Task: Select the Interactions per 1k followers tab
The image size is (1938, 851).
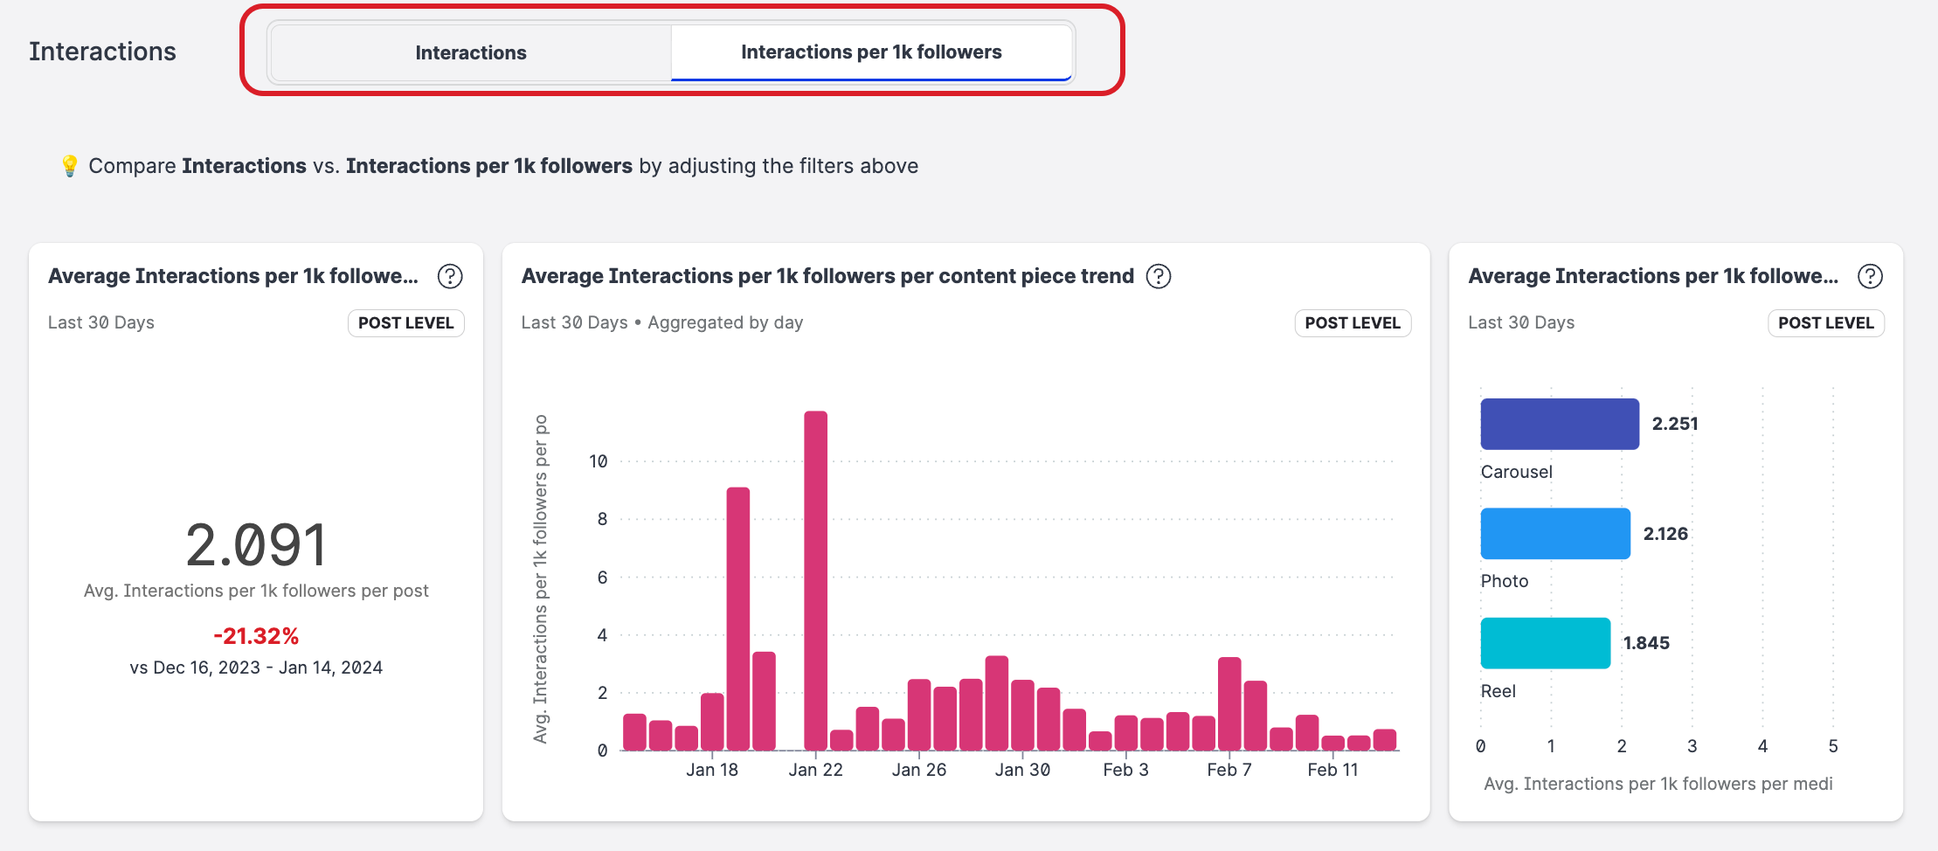Action: pos(870,52)
